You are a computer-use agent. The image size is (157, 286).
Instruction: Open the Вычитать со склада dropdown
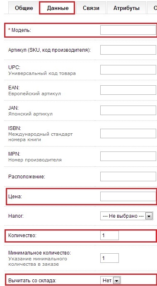point(111,280)
